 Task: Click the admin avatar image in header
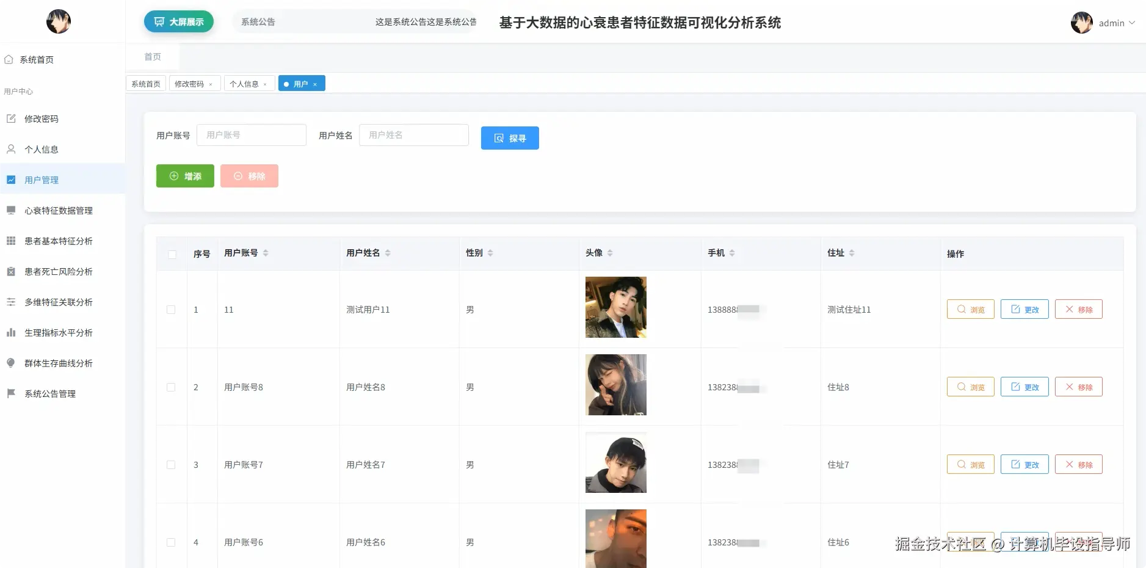click(1081, 23)
